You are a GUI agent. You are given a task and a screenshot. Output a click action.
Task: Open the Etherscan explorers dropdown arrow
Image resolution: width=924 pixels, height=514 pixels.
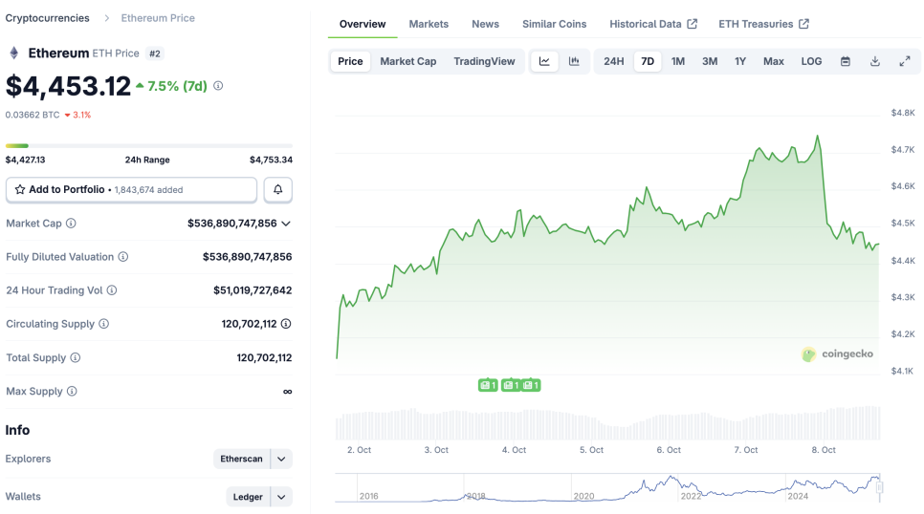tap(281, 460)
